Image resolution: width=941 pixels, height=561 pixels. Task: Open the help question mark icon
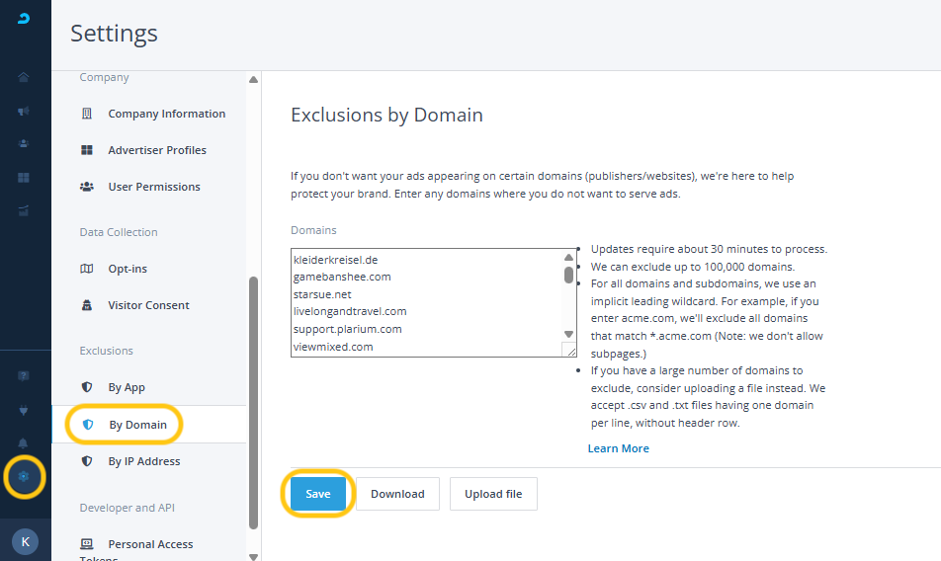click(x=24, y=376)
